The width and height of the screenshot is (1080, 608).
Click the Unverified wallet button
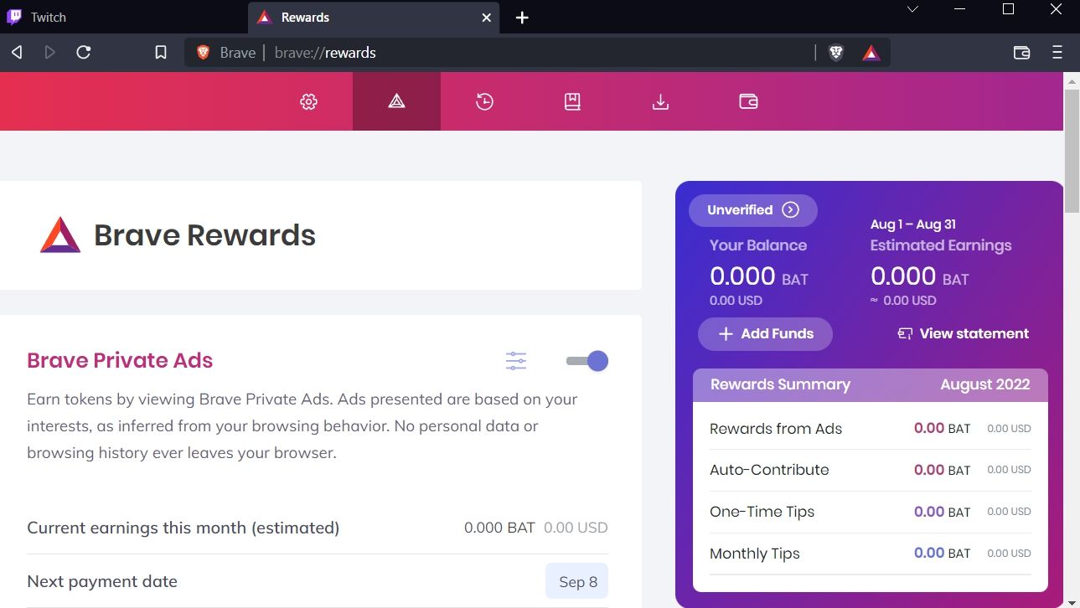pyautogui.click(x=752, y=210)
